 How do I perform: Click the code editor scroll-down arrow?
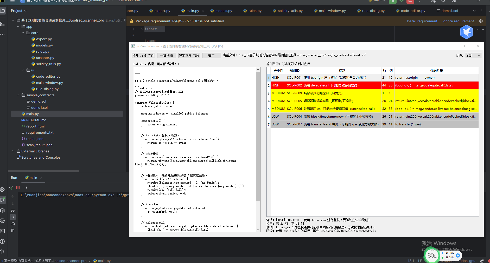click(x=258, y=230)
